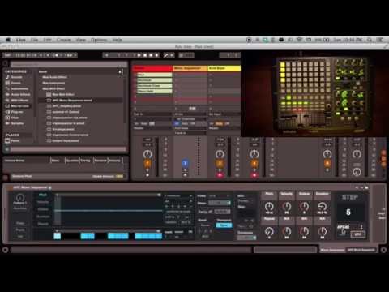The height and width of the screenshot is (292, 389).
Task: Open the Live application menu
Action: tap(21, 40)
